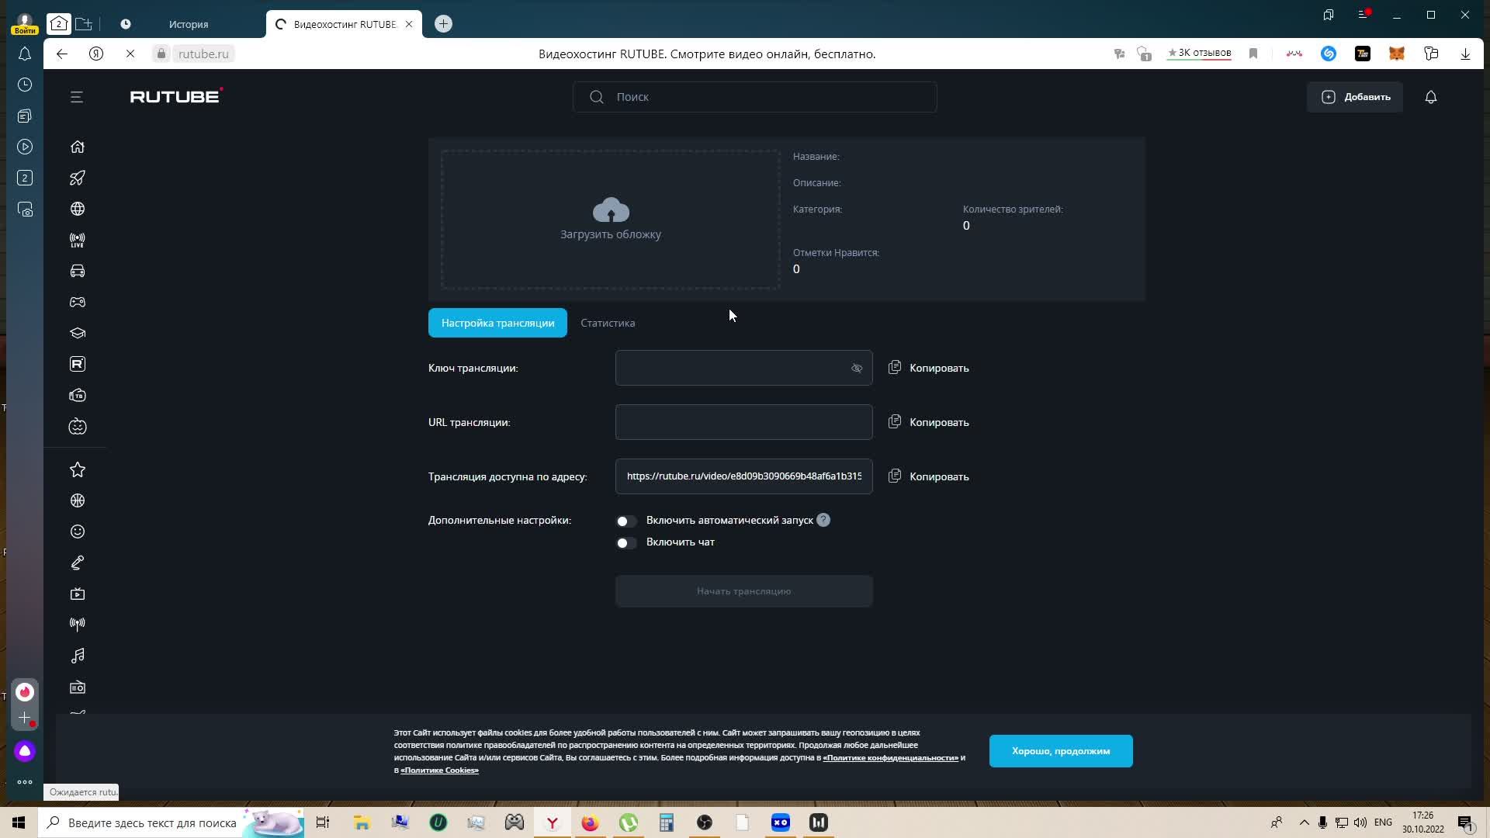Open the LIVE broadcasts sidebar icon

[x=78, y=241]
